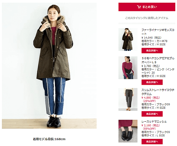Click the ¥14,040 coat price text
177x146 pixels.
(x=152, y=38)
